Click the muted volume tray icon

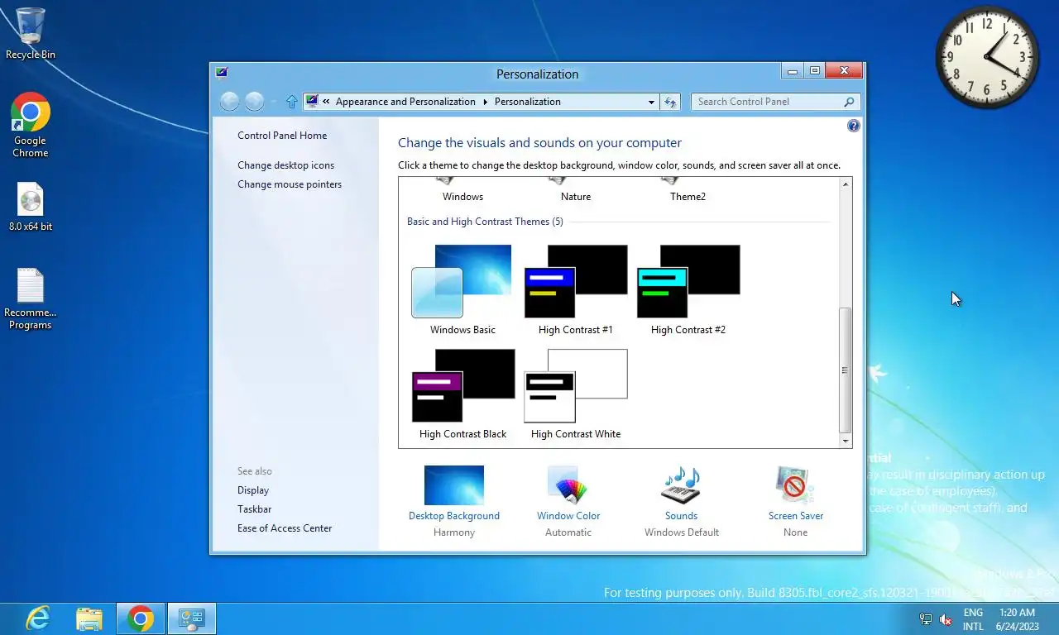point(946,619)
